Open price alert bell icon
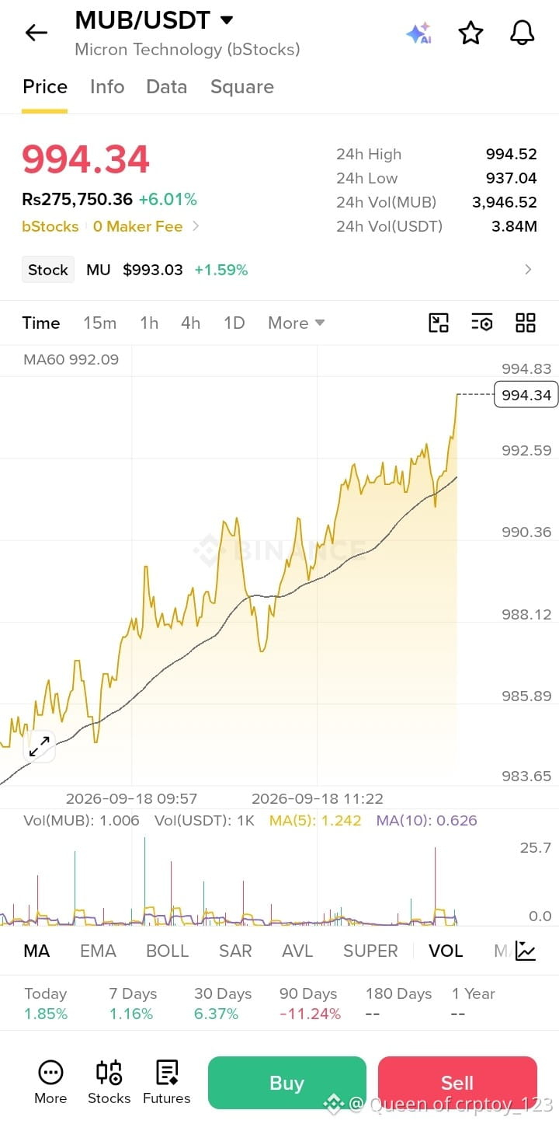This screenshot has height=1124, width=559. (x=523, y=33)
